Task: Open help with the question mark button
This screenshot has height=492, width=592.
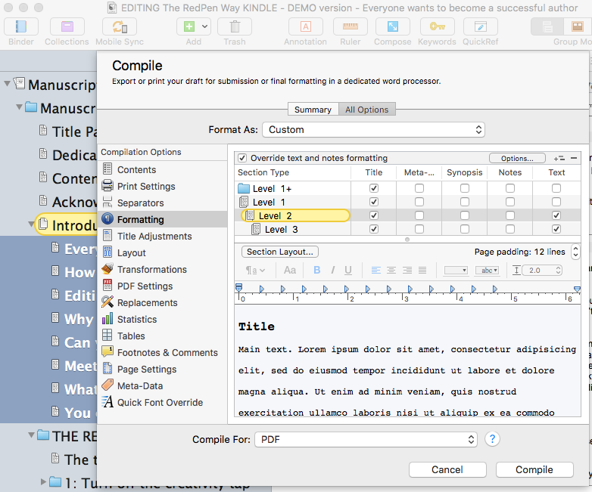Action: (492, 439)
